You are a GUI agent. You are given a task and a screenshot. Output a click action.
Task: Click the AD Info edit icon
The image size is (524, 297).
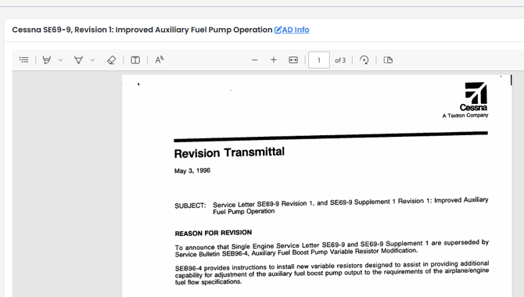[x=278, y=30]
